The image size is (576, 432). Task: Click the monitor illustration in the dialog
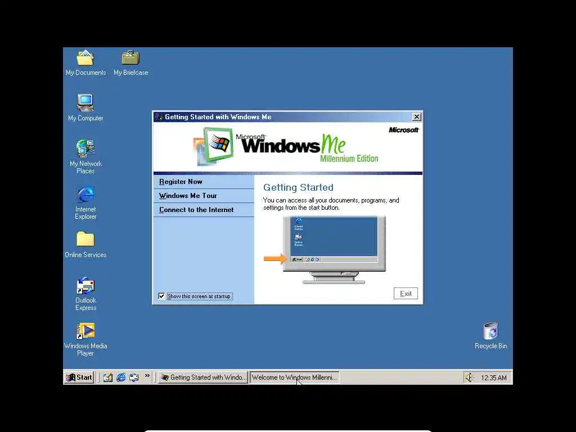click(x=334, y=250)
